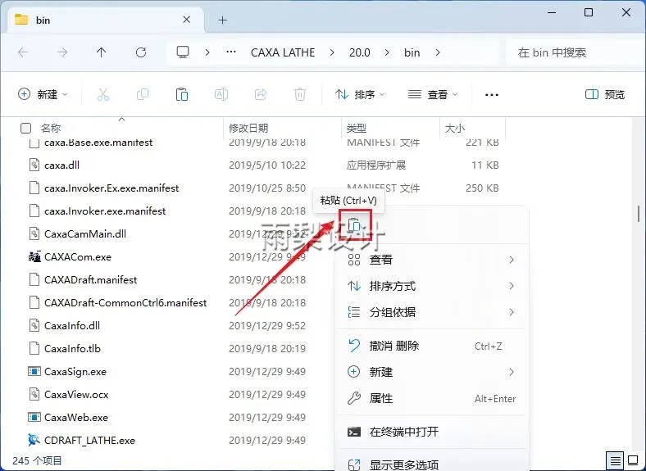This screenshot has height=471, width=646.
Task: Click the Delete trash icon in toolbar
Action: point(300,95)
